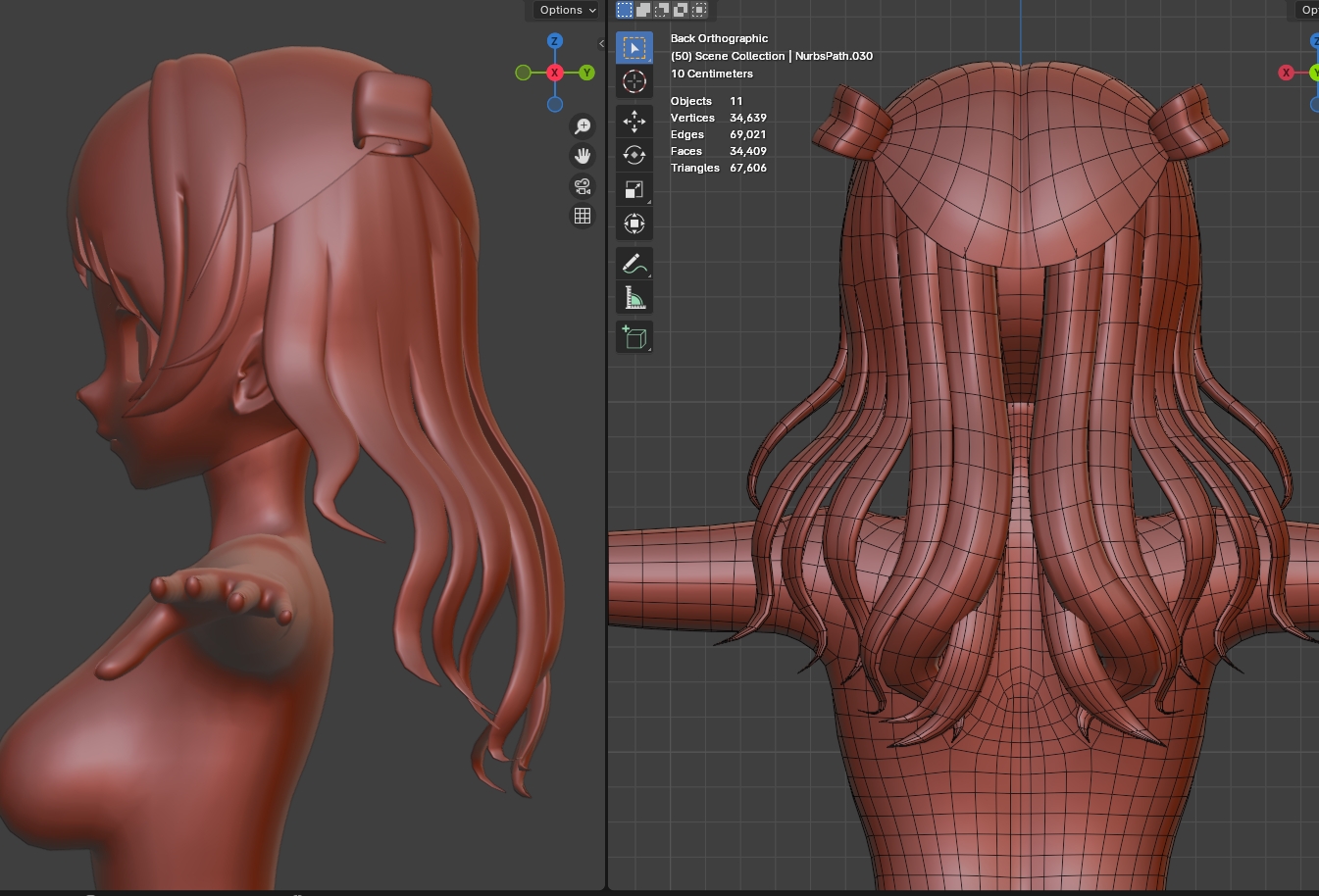Select the Select Box tool
The width and height of the screenshot is (1319, 896).
coord(634,48)
